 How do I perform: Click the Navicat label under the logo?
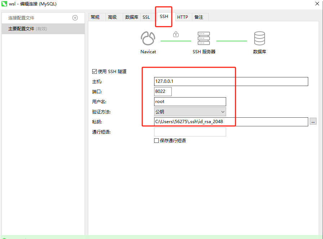coord(148,52)
